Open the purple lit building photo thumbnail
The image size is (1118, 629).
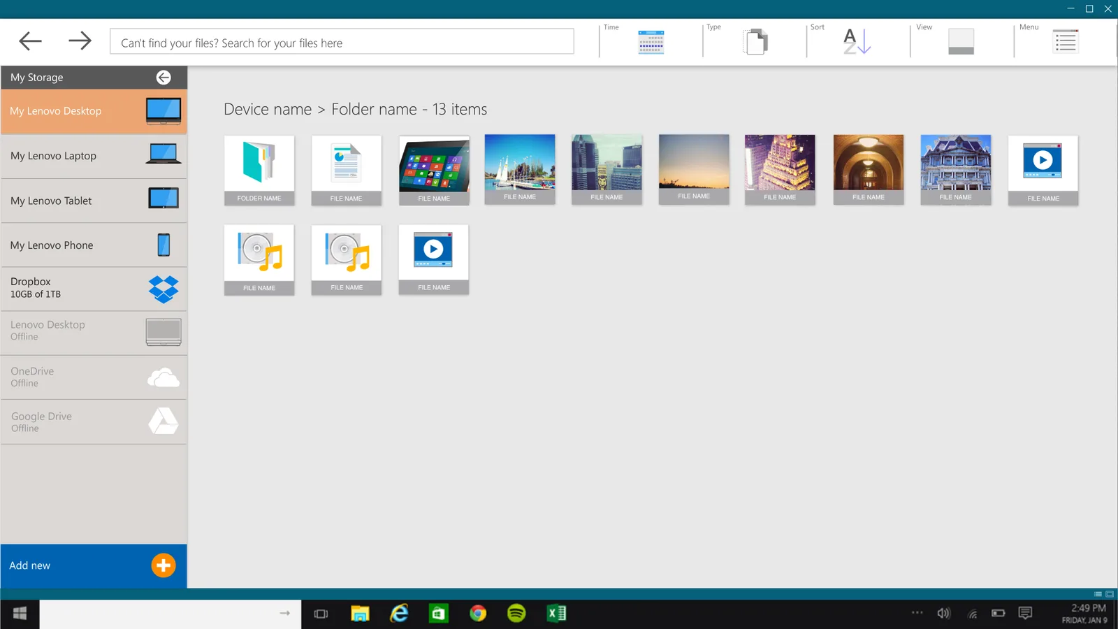coord(780,170)
